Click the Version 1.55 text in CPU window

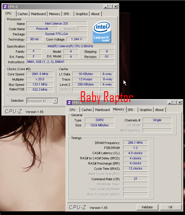pyautogui.click(x=34, y=112)
